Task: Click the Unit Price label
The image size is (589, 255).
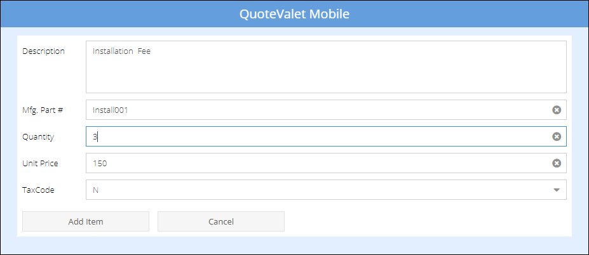Action: click(x=40, y=163)
